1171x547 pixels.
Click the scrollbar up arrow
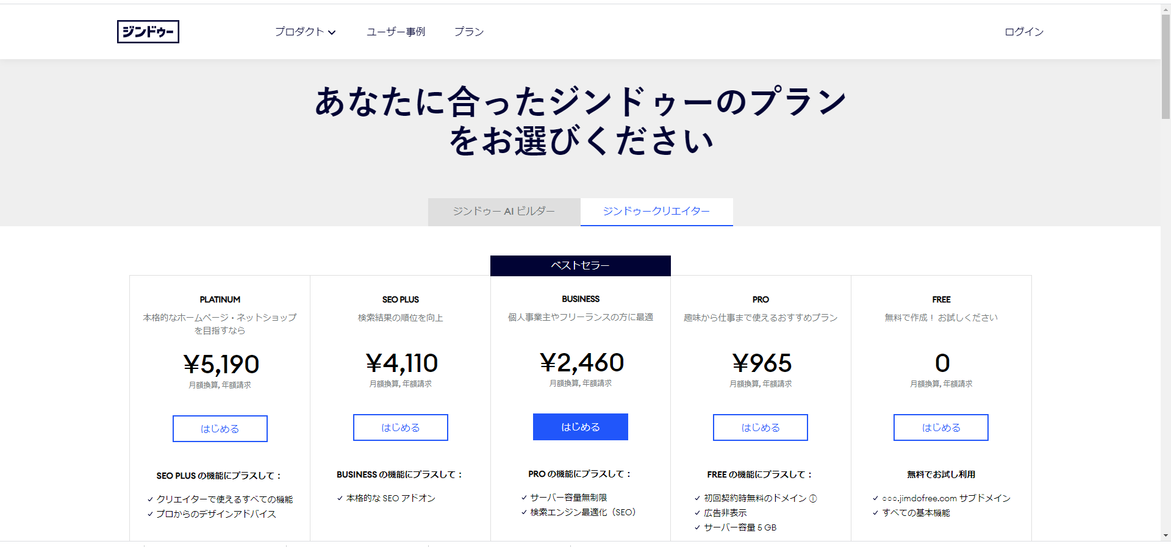pyautogui.click(x=1166, y=9)
